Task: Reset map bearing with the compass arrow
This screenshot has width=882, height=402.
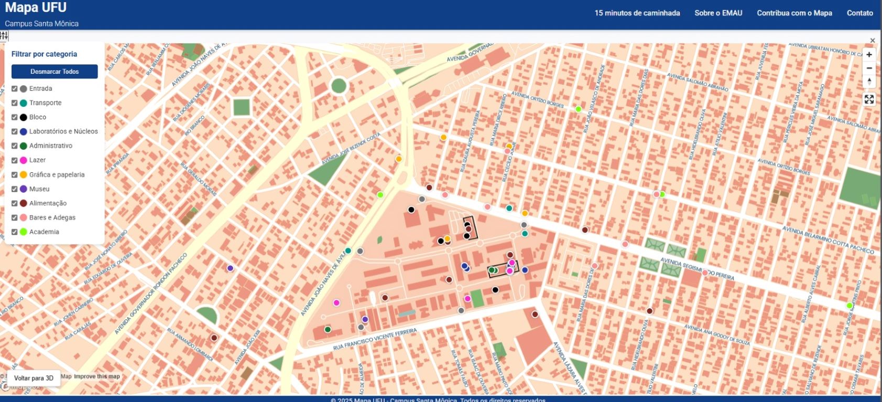Action: (869, 82)
